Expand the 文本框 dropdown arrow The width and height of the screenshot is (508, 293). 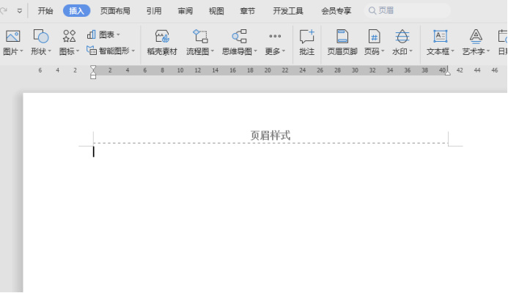pos(452,51)
